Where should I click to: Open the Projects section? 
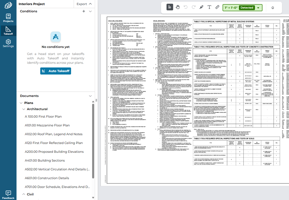coord(8,18)
